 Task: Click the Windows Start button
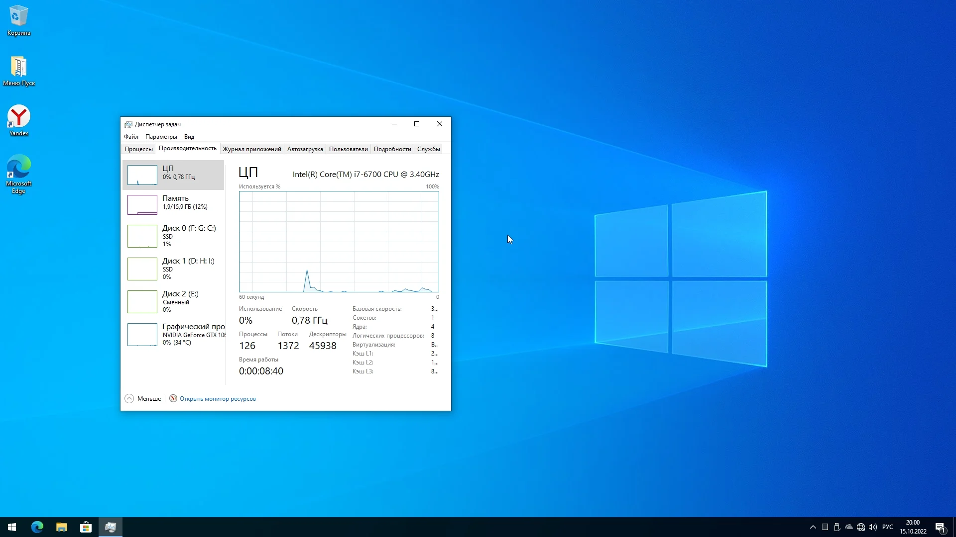12,527
